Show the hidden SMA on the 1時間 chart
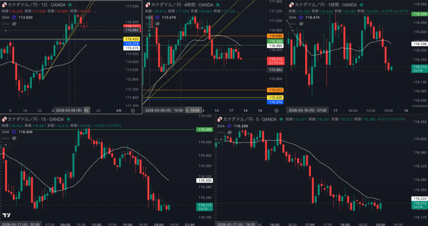 tap(301, 24)
